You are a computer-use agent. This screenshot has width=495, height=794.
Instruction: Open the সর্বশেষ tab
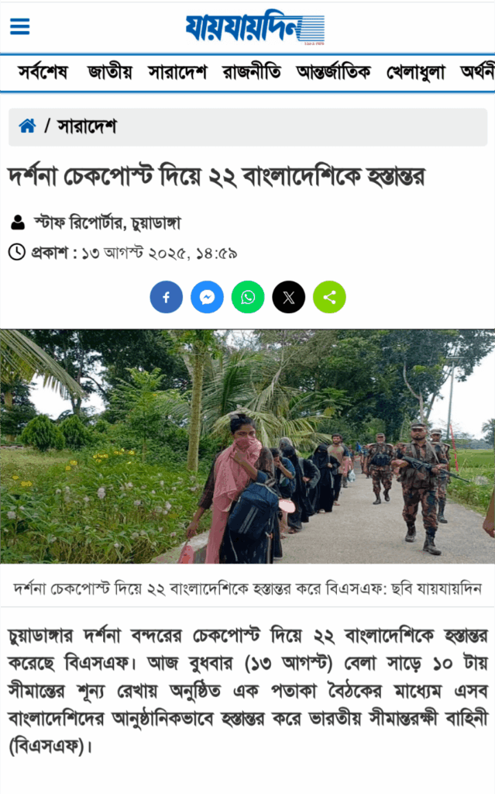[43, 72]
